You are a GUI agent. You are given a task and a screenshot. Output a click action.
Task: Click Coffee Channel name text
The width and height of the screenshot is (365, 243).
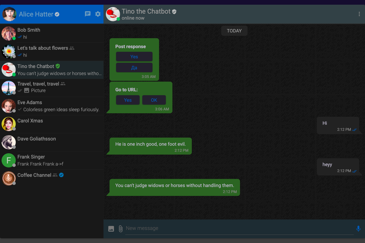coord(34,175)
